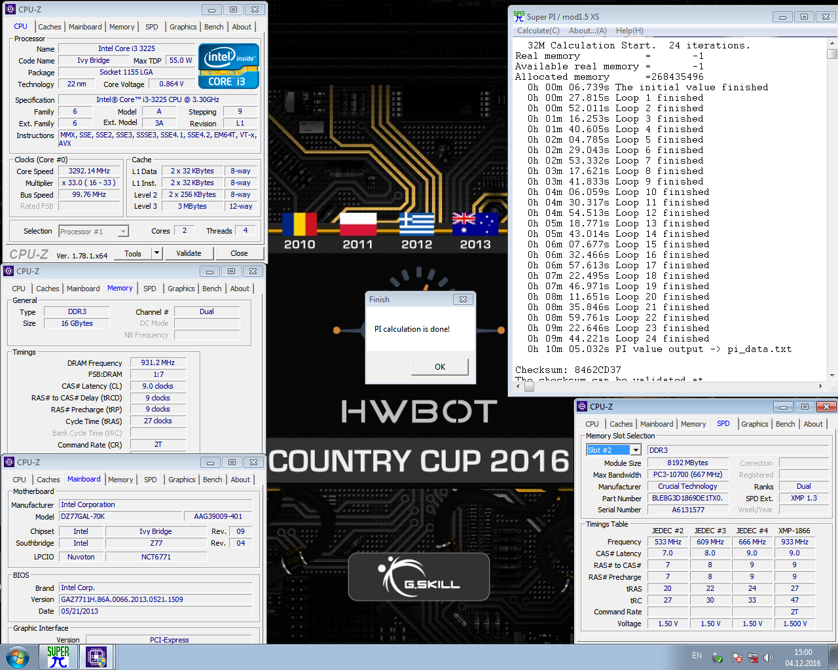Click the processor name field 'Intel Core i3 3225'
Screen dimensions: 838x670
[x=127, y=48]
